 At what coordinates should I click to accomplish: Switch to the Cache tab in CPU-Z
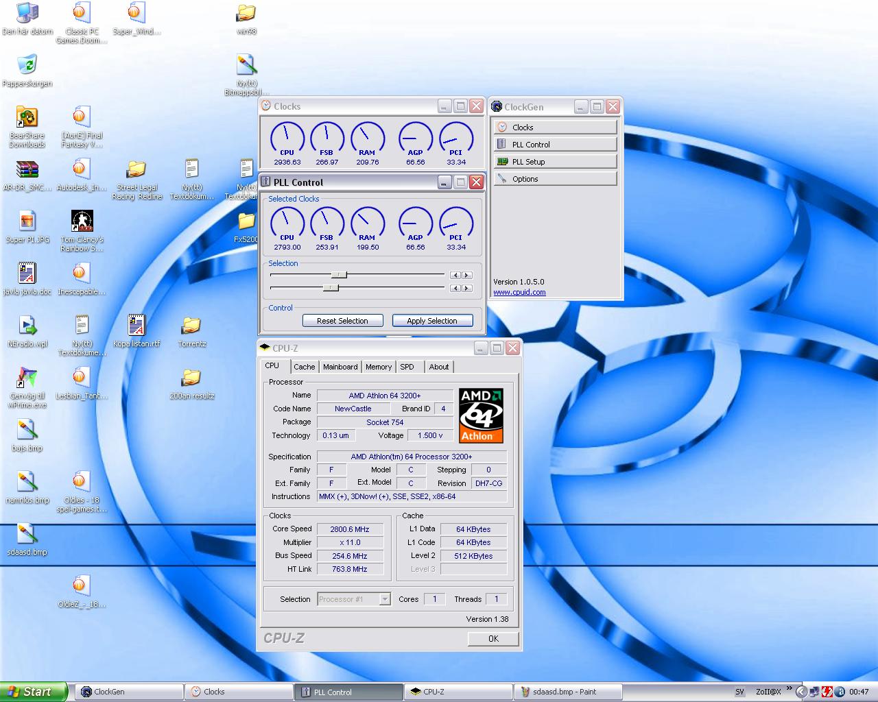click(304, 367)
